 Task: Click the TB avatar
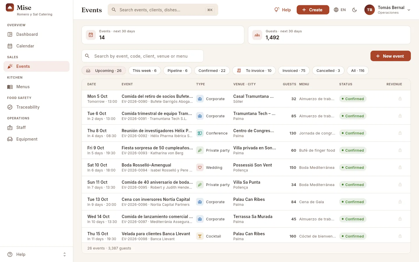coord(370,10)
